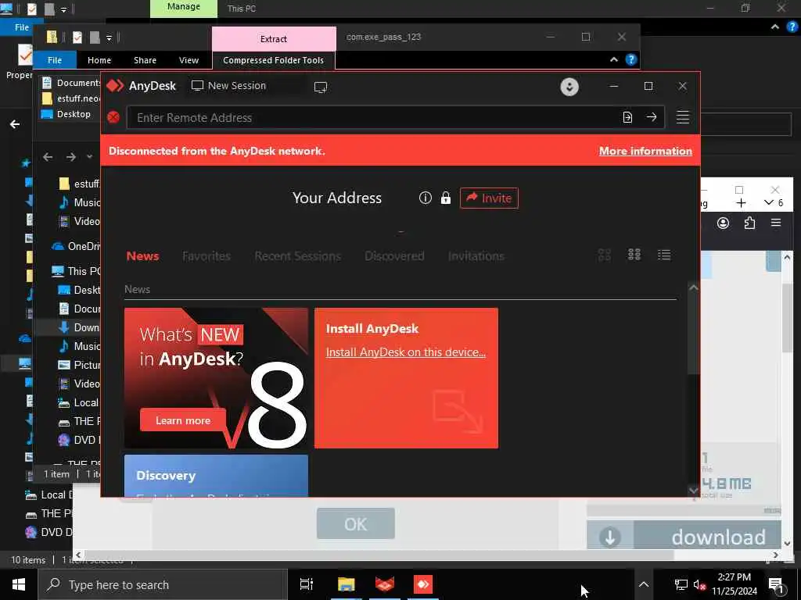Select Downloads in the navigation tree
Viewport: 801px width, 600px height.
tap(78, 327)
